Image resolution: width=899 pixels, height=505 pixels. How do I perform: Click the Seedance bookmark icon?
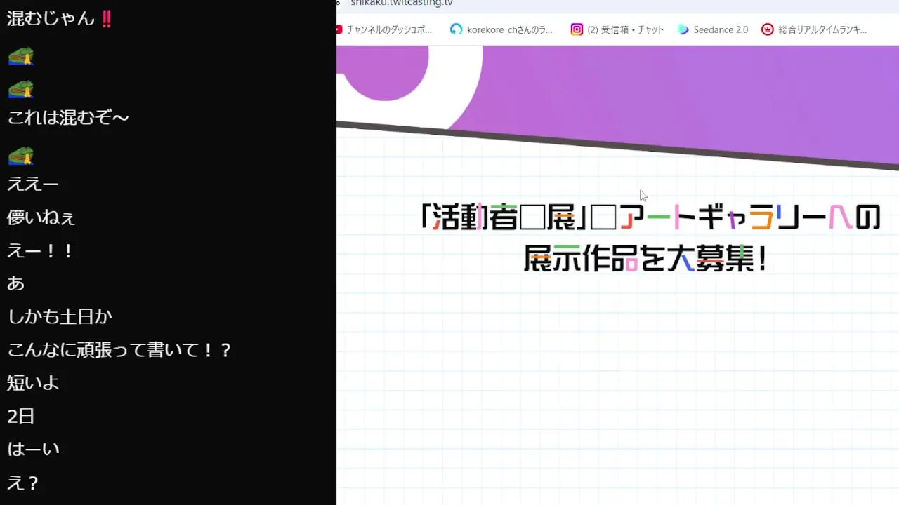coord(683,29)
